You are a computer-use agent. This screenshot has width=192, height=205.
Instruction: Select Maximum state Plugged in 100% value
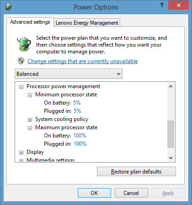[80, 144]
